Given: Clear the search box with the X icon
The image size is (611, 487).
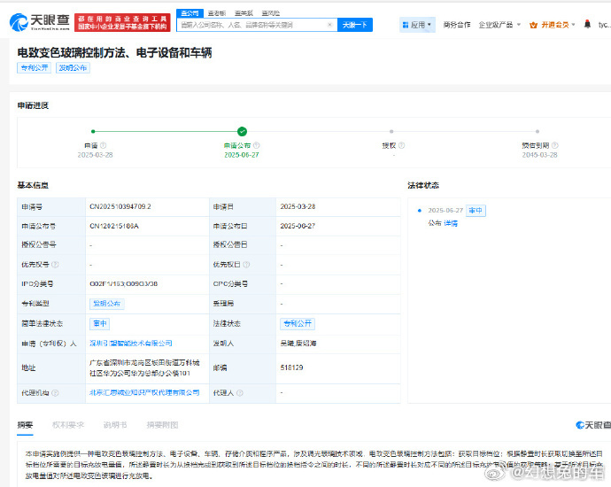Looking at the screenshot, I should click(x=329, y=25).
